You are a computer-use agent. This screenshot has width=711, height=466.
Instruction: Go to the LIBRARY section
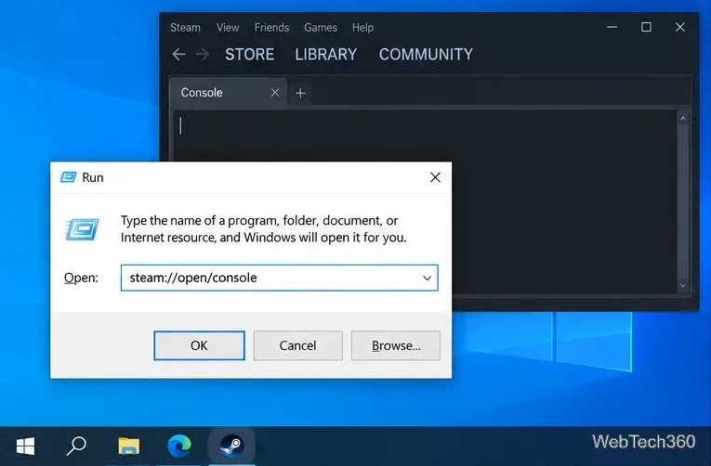click(x=325, y=55)
